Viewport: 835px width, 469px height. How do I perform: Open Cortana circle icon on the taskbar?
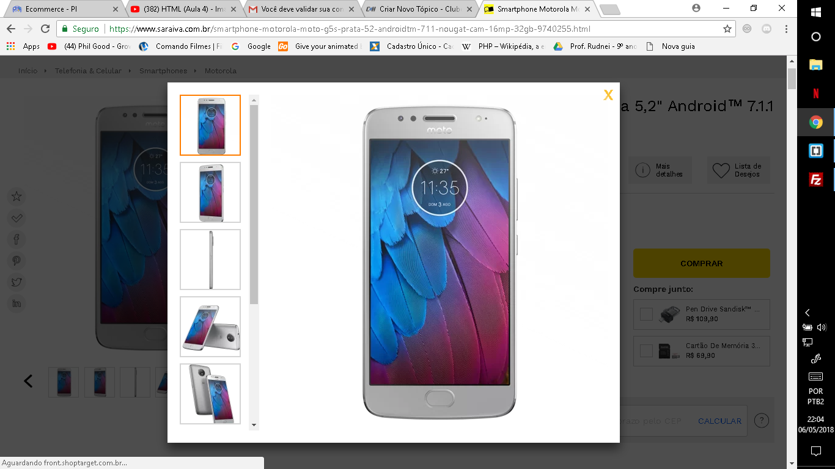tap(815, 37)
